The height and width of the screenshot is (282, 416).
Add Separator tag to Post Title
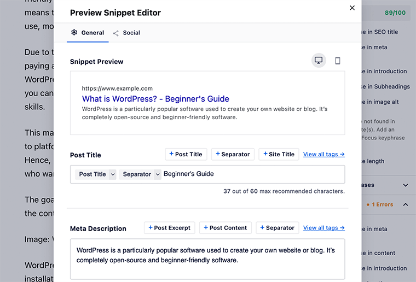(x=233, y=154)
